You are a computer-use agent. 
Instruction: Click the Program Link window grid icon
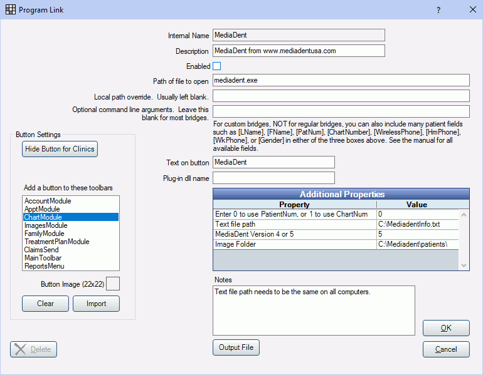click(11, 9)
